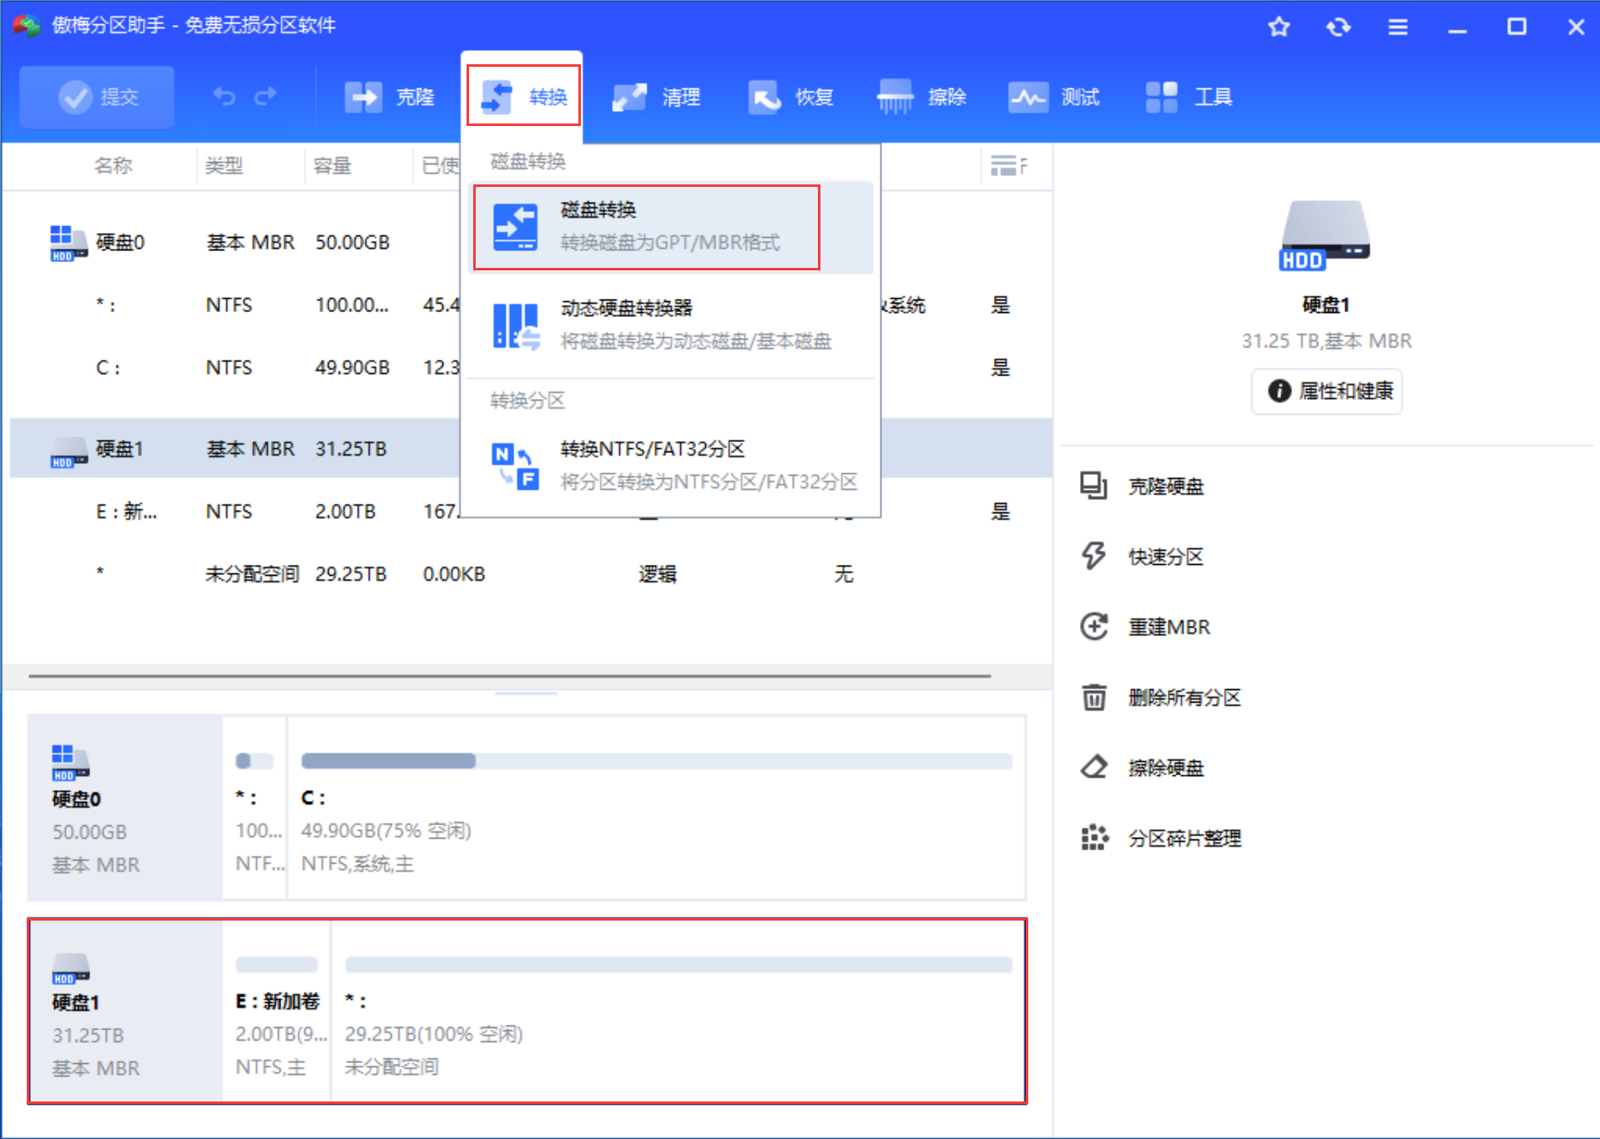Click the 类型 column header
Viewport: 1600px width, 1139px height.
(224, 165)
